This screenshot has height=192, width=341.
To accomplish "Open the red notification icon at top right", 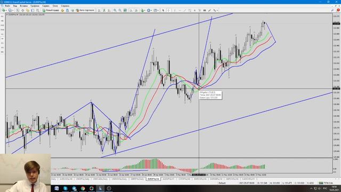I will click(338, 10).
